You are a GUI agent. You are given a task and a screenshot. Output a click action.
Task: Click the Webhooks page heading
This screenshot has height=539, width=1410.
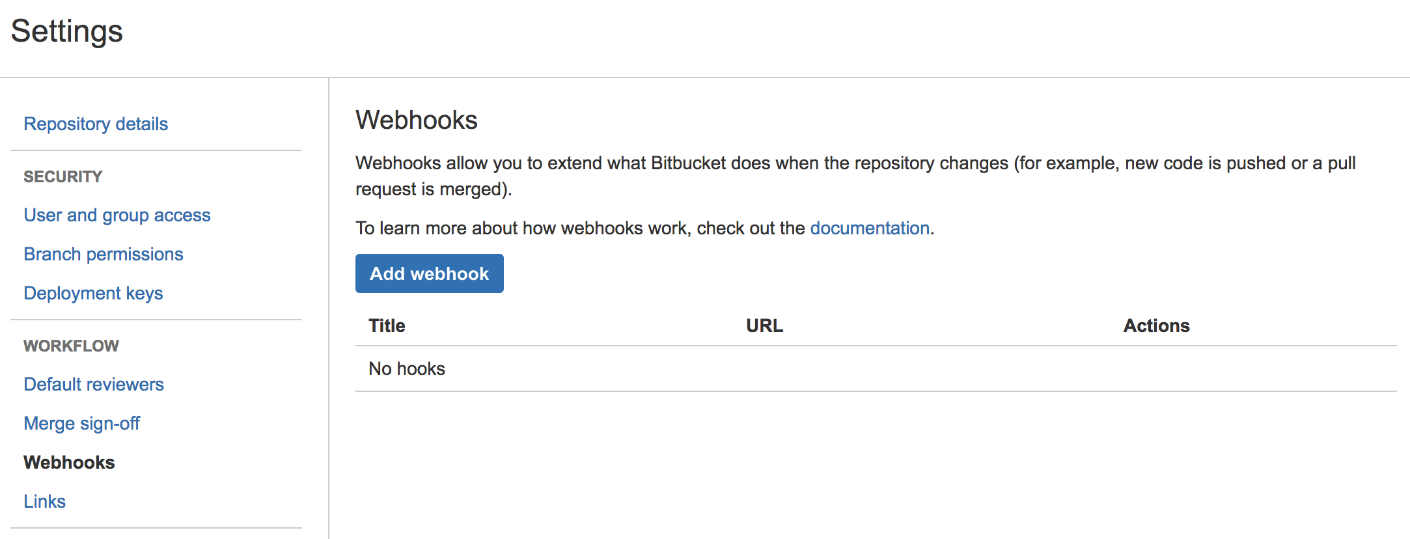pyautogui.click(x=416, y=120)
